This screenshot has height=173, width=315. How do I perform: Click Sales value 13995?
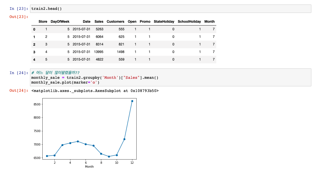point(99,52)
